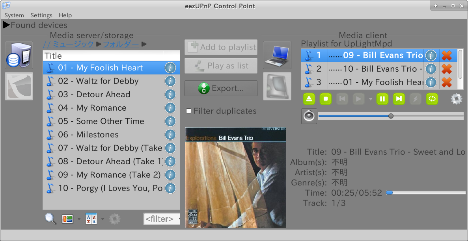Screen dimensions: 468x241
Task: Stop playback with the stop button
Action: pyautogui.click(x=325, y=99)
